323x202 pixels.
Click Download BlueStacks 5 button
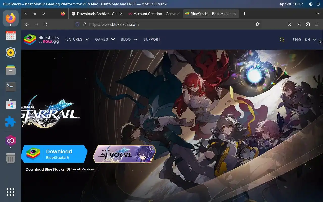54,154
